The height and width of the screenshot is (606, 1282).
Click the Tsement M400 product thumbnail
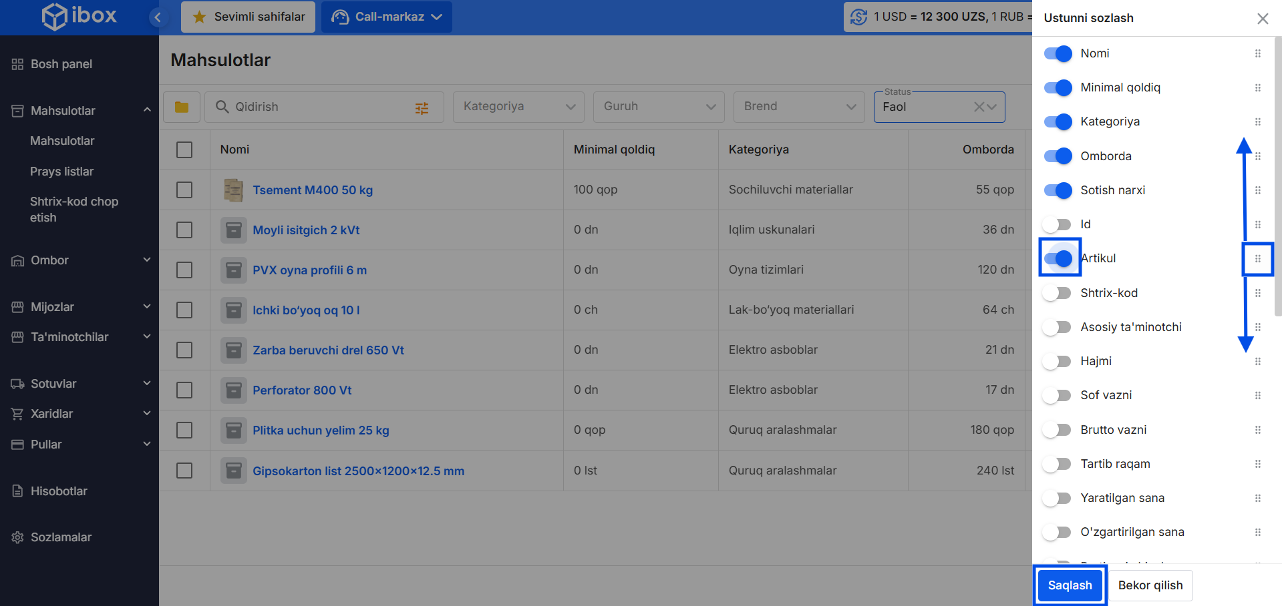click(x=233, y=190)
